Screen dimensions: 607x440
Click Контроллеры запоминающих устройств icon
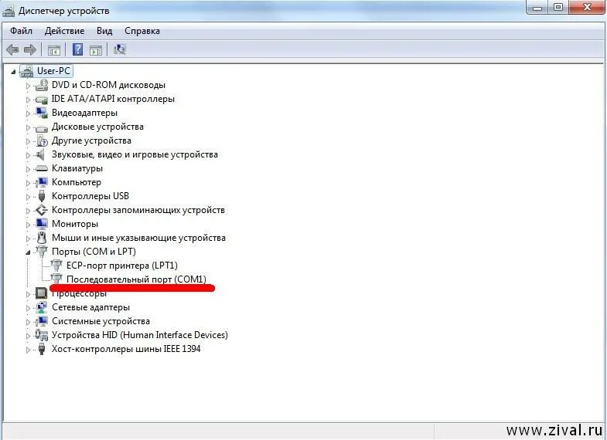click(42, 210)
